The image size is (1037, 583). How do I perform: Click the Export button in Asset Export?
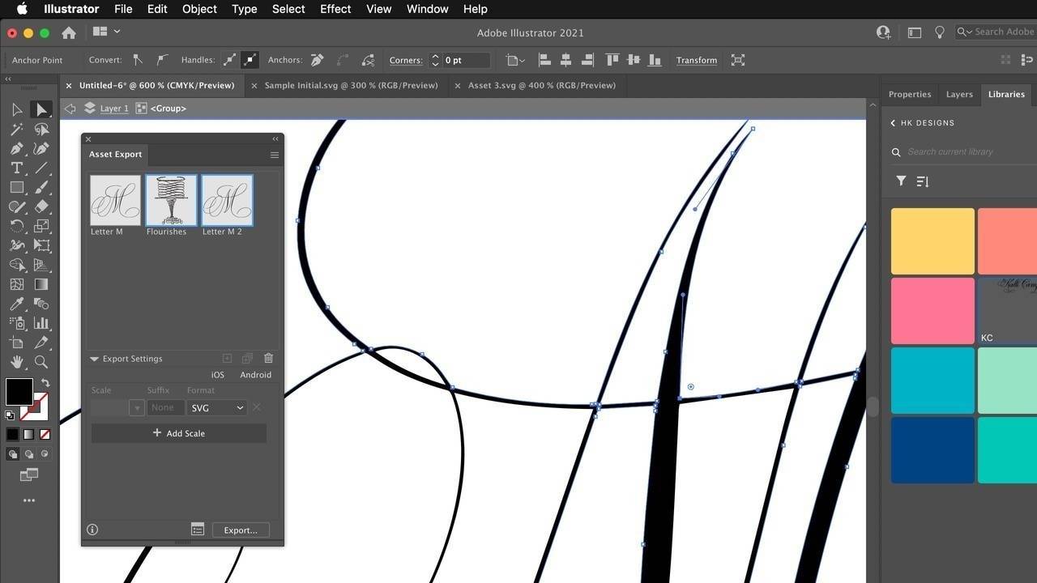point(240,530)
